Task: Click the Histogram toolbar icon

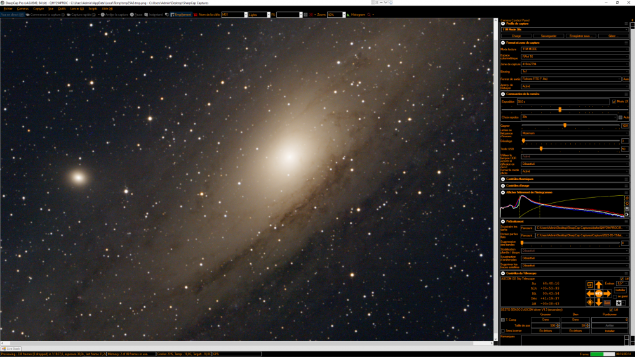Action: 358,14
